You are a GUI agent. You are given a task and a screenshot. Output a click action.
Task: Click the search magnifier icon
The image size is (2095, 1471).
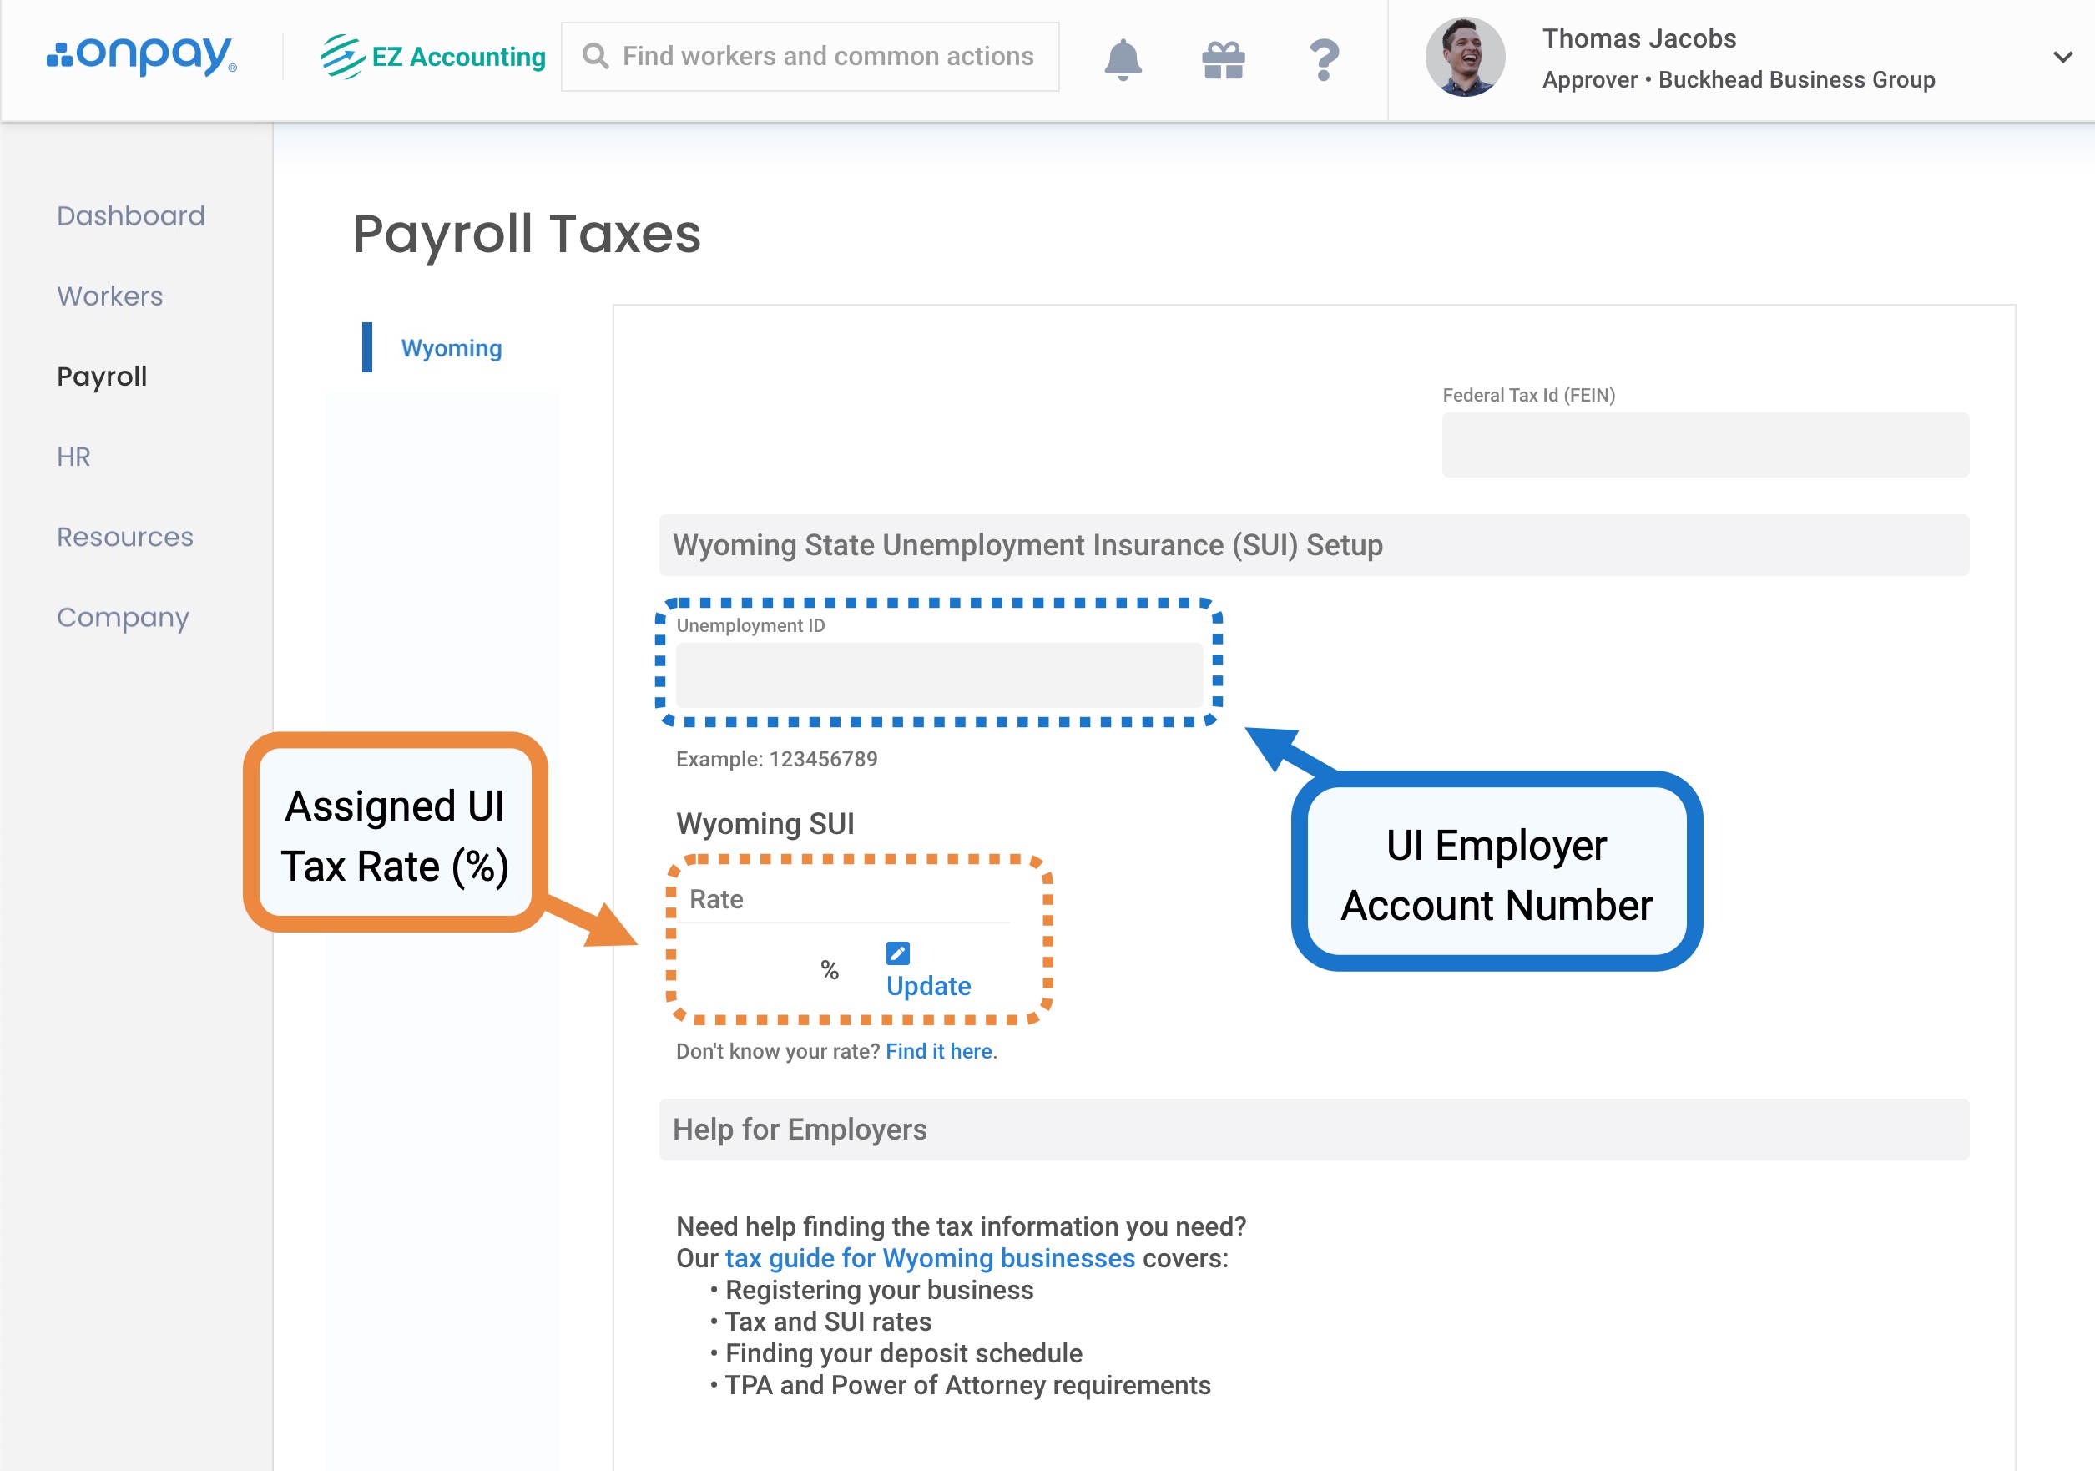click(x=595, y=57)
